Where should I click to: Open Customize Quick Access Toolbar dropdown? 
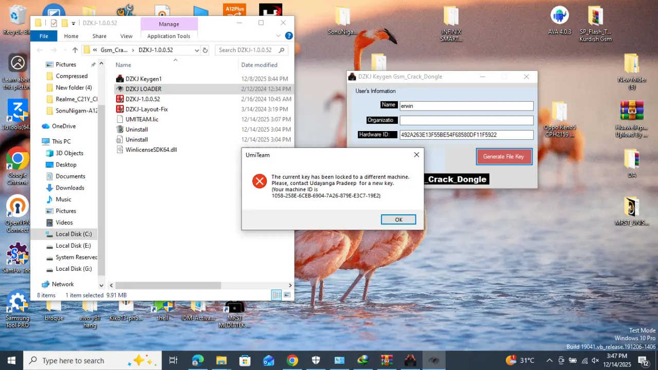pyautogui.click(x=74, y=23)
